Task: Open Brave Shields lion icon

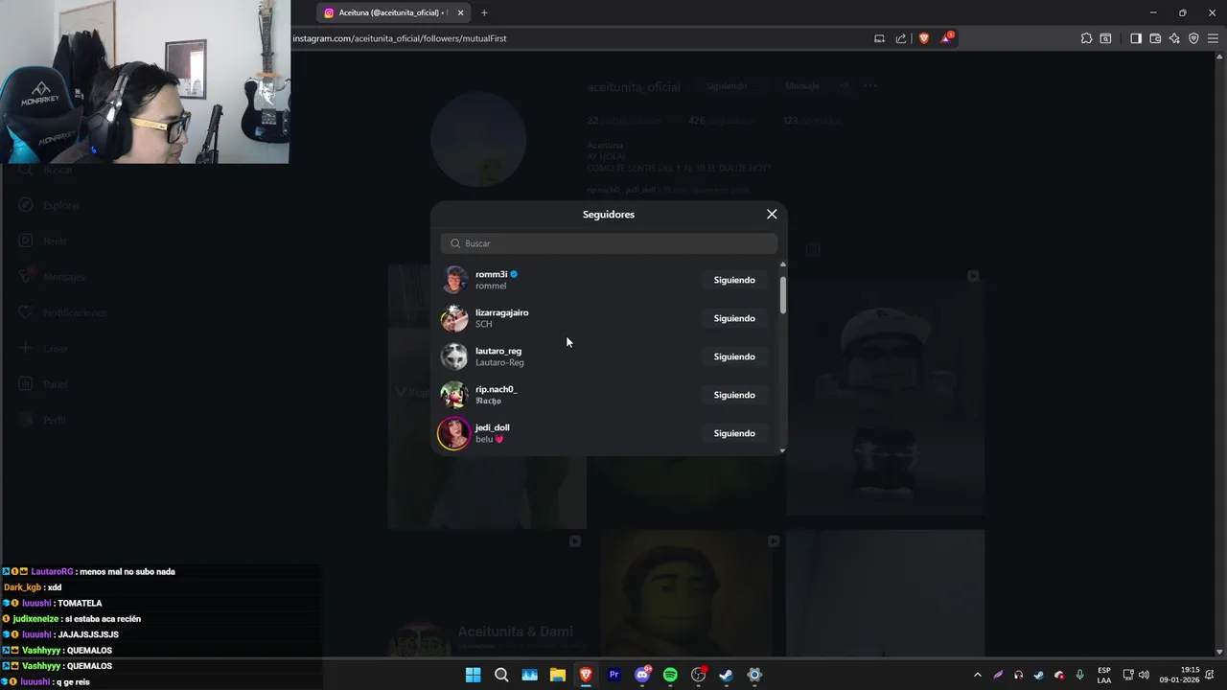Action: [924, 38]
